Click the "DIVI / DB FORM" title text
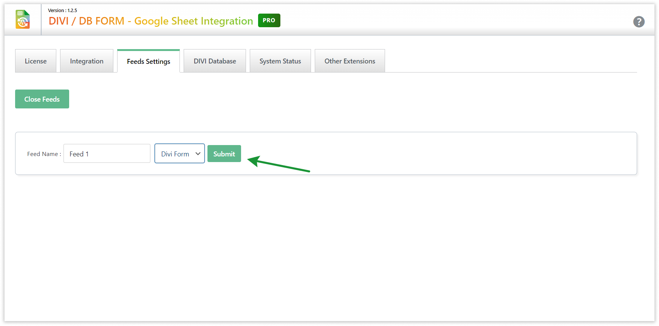 point(87,21)
